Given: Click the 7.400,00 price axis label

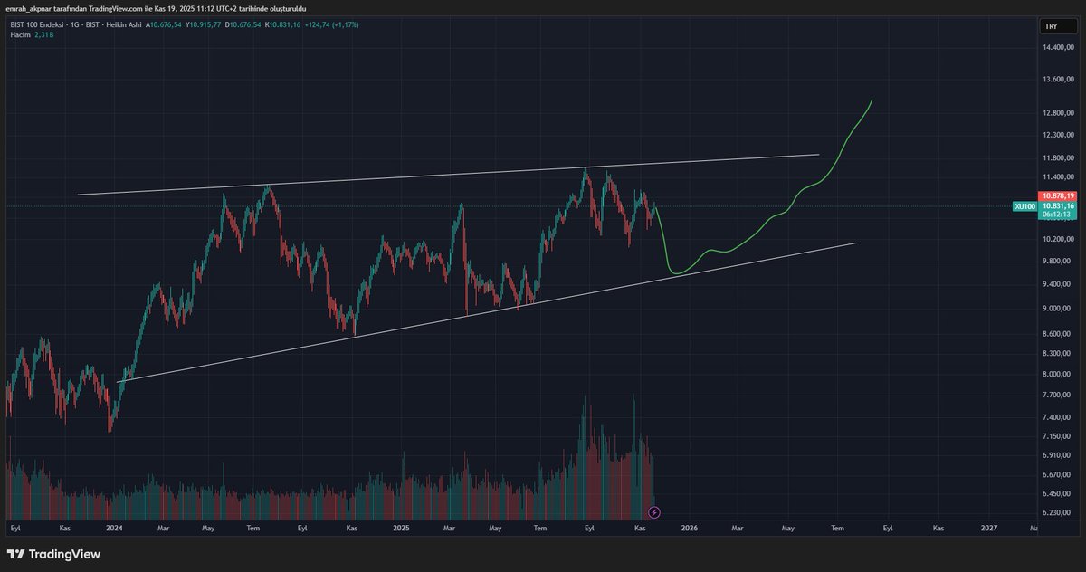Looking at the screenshot, I should [x=1057, y=417].
